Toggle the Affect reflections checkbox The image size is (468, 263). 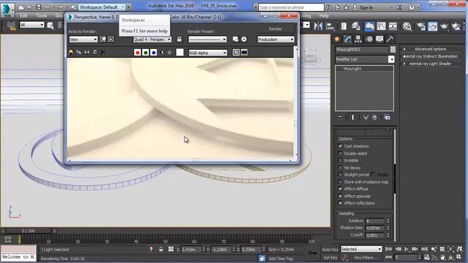coord(340,203)
